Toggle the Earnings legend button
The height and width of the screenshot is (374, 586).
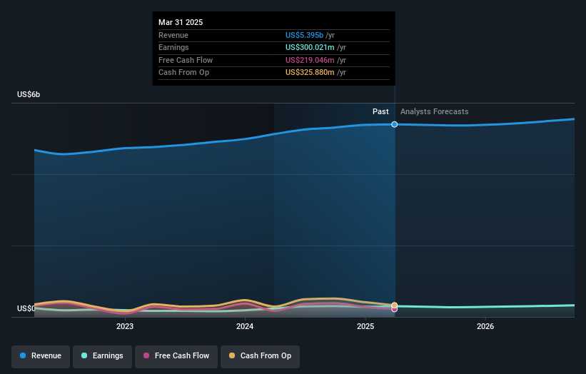pyautogui.click(x=102, y=356)
